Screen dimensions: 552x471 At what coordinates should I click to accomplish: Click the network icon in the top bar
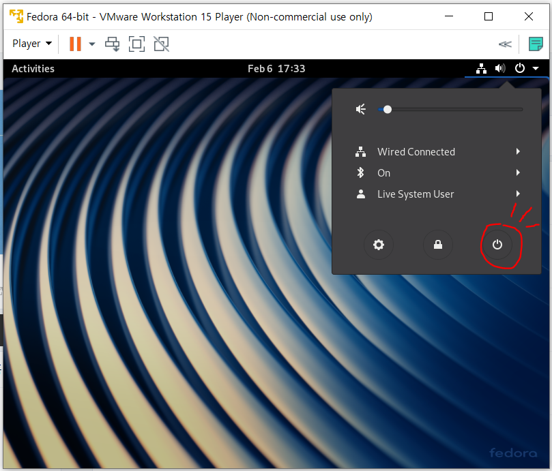coord(481,69)
